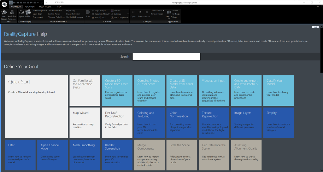Click the small help button at top right
The height and width of the screenshot is (172, 323).
(x=315, y=27)
